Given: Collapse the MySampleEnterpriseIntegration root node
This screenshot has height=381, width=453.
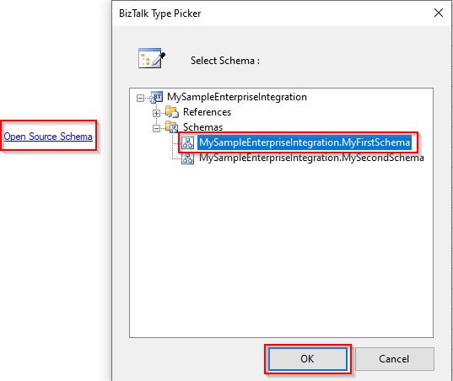Looking at the screenshot, I should coord(140,98).
